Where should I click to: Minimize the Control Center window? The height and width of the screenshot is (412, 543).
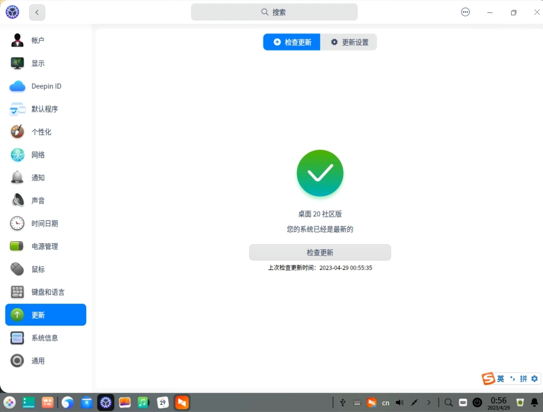(490, 12)
